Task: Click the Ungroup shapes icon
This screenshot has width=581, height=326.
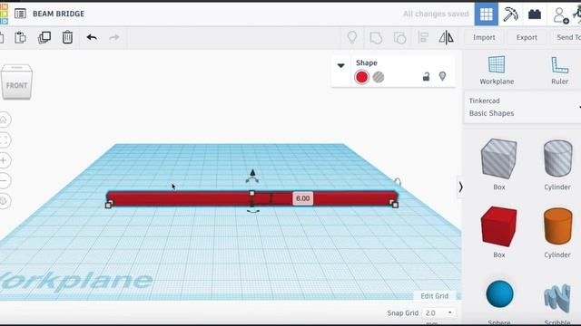Action: (399, 38)
